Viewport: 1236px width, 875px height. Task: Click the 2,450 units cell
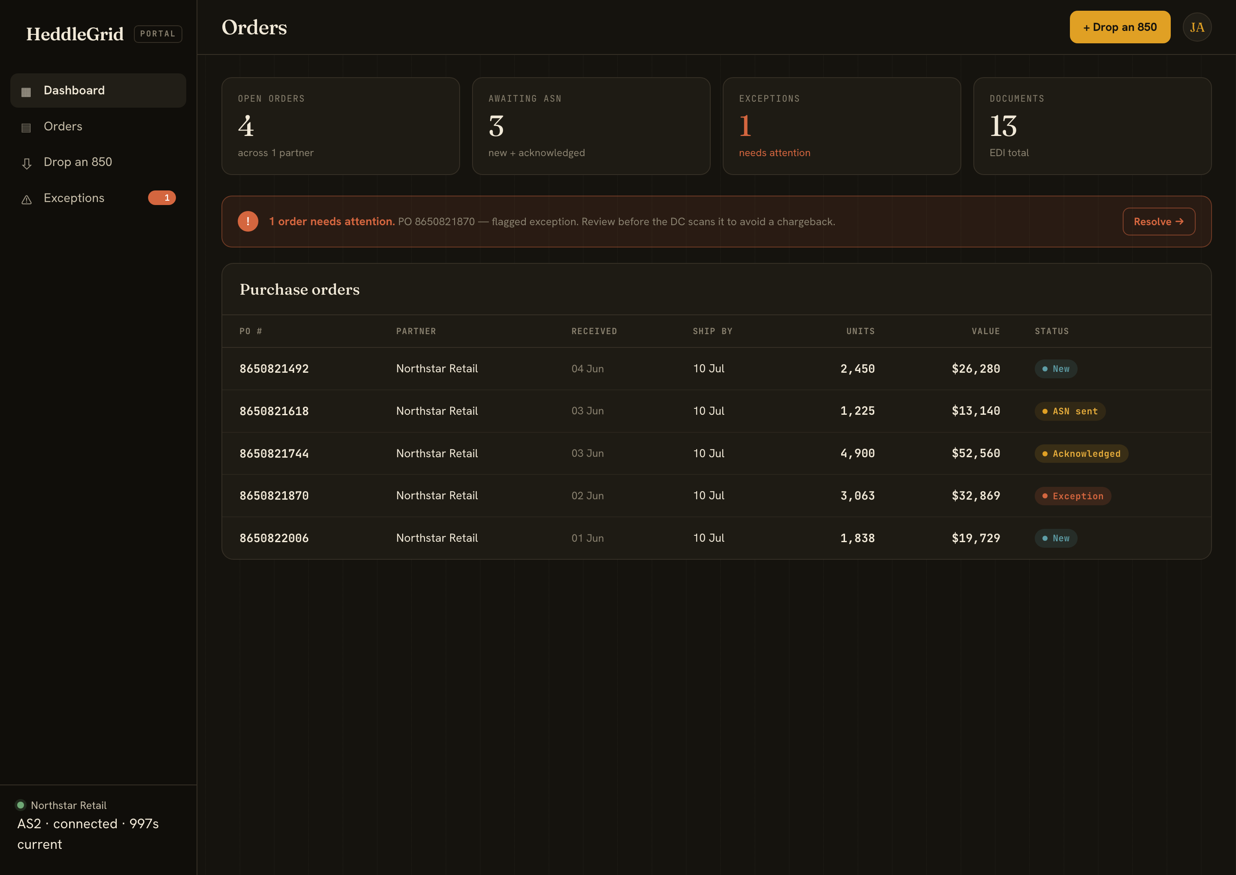coord(857,368)
